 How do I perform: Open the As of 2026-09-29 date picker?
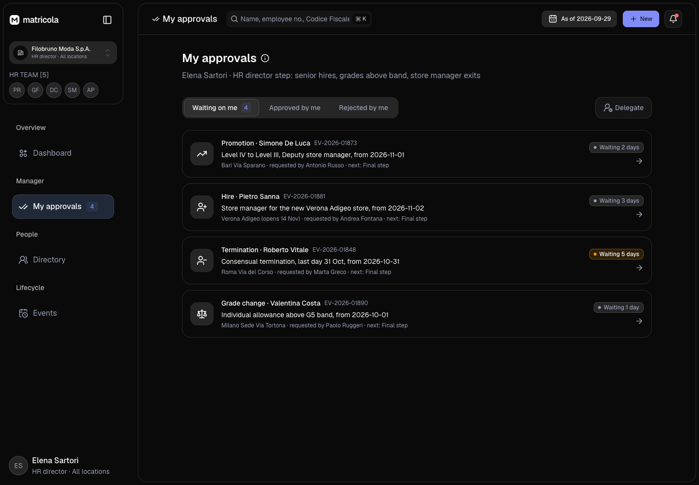[x=579, y=19]
